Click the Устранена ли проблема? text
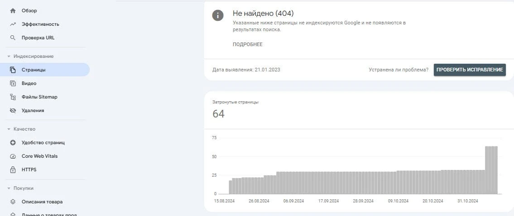Viewport: 514px width, 216px height. pyautogui.click(x=399, y=70)
